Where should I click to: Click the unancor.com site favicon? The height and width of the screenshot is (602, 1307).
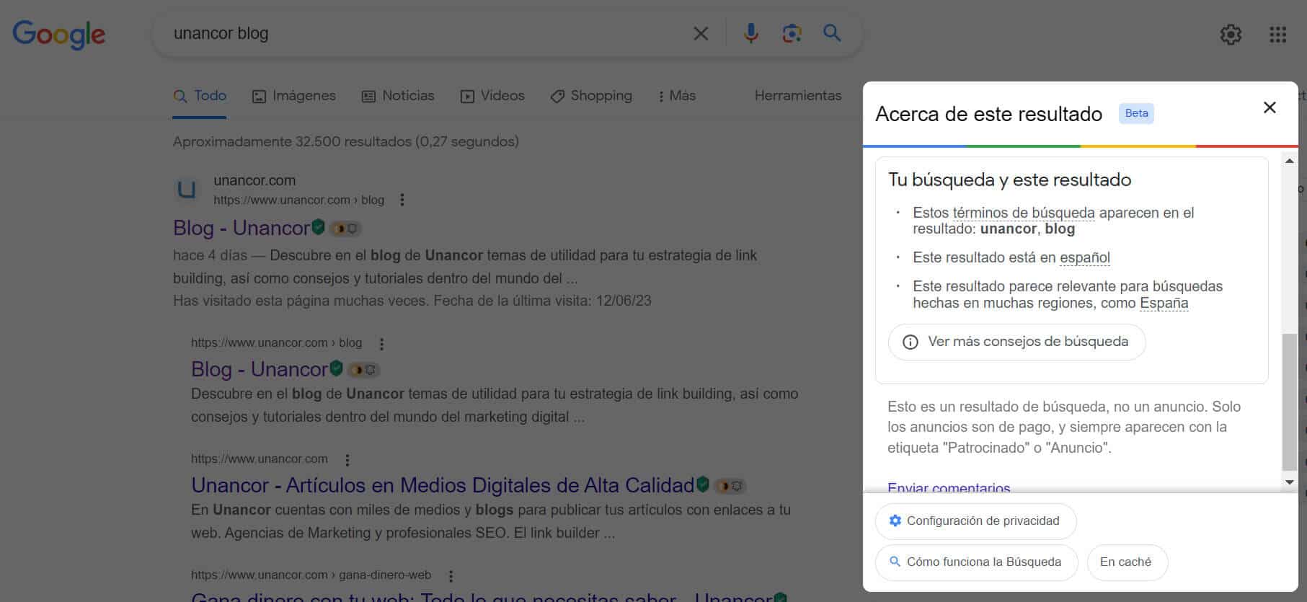point(187,190)
